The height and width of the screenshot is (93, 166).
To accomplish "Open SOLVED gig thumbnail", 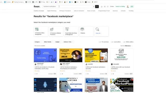I will pyautogui.click(x=122, y=55).
